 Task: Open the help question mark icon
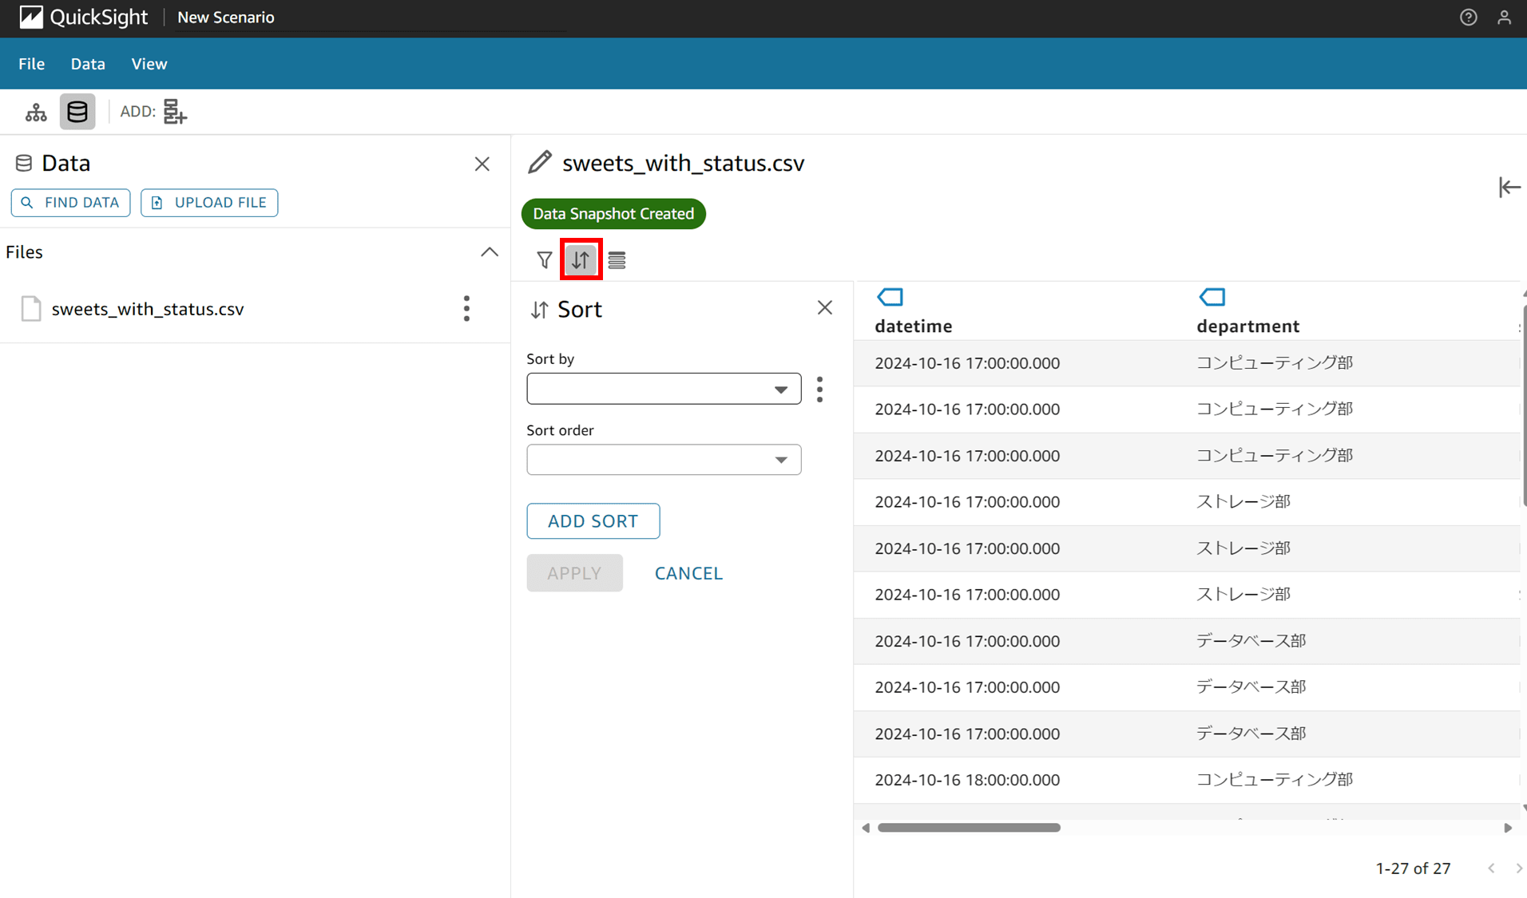point(1468,17)
